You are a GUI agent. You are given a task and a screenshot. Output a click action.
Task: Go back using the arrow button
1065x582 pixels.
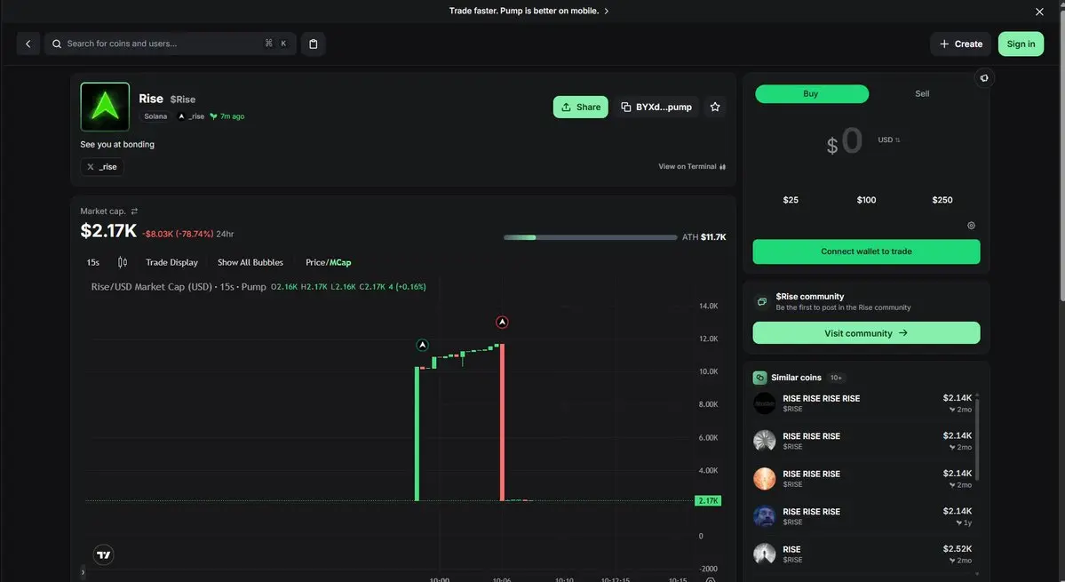click(28, 44)
